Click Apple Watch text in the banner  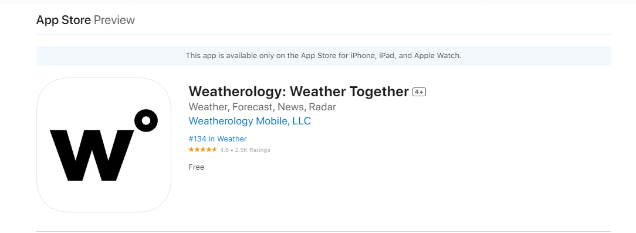437,56
